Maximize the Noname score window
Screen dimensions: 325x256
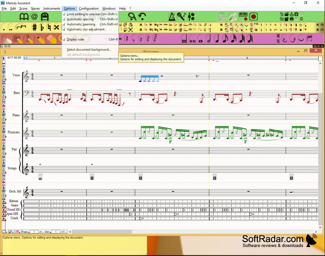click(x=305, y=51)
